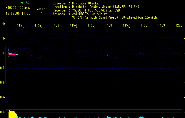Select the file name HI07051150.png

pos(18,8)
